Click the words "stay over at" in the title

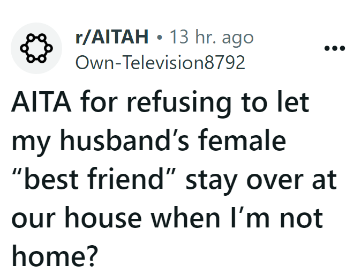click(261, 180)
